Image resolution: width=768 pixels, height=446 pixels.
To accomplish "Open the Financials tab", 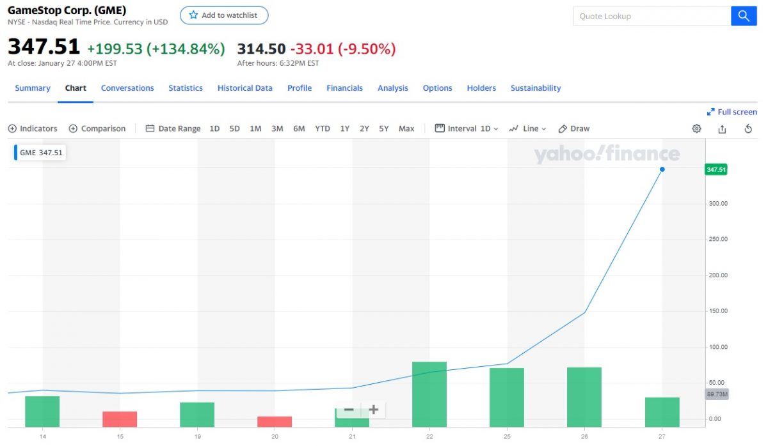I will click(x=344, y=88).
